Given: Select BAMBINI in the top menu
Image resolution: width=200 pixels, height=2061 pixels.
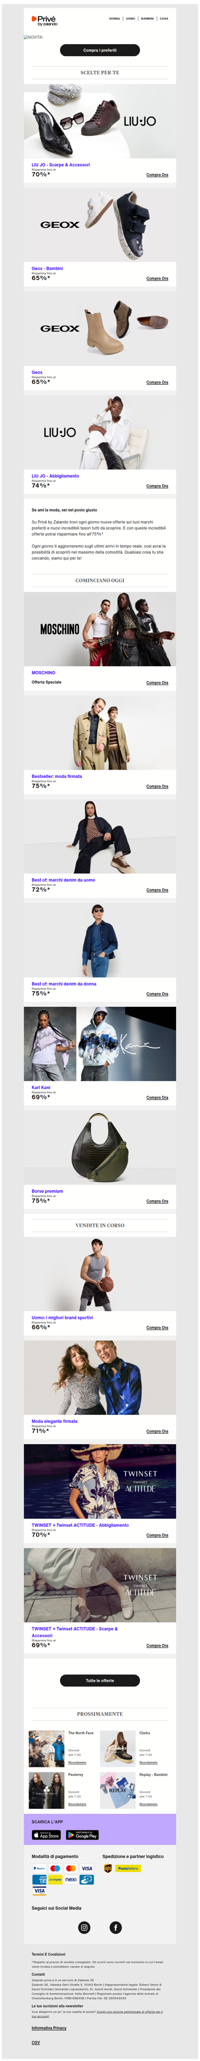Looking at the screenshot, I should [147, 19].
